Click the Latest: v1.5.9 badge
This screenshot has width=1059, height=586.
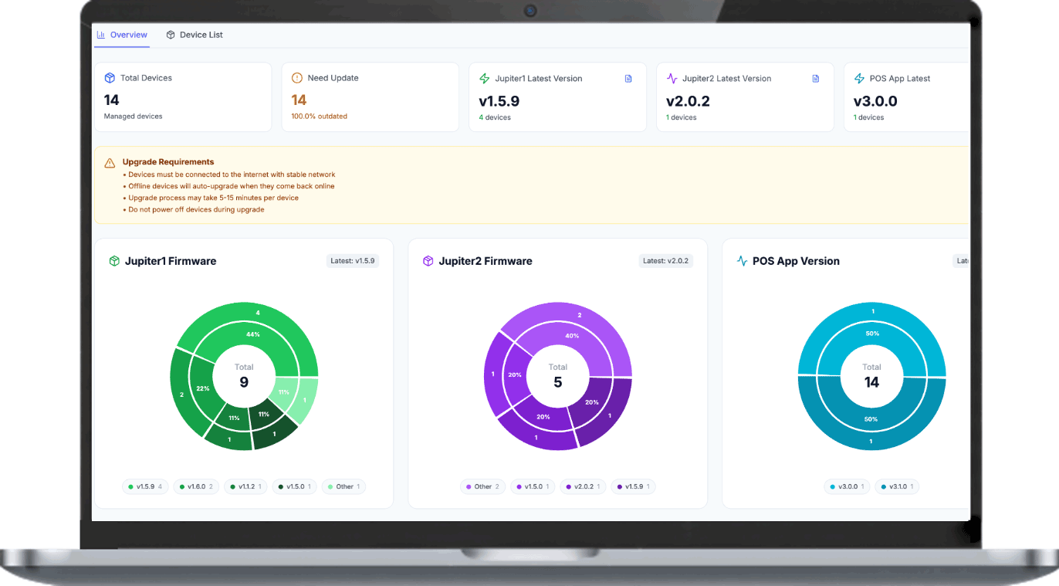(x=353, y=261)
